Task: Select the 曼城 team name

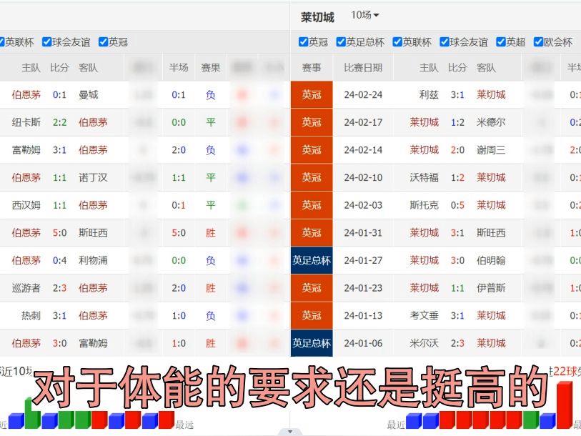Action: 89,94
